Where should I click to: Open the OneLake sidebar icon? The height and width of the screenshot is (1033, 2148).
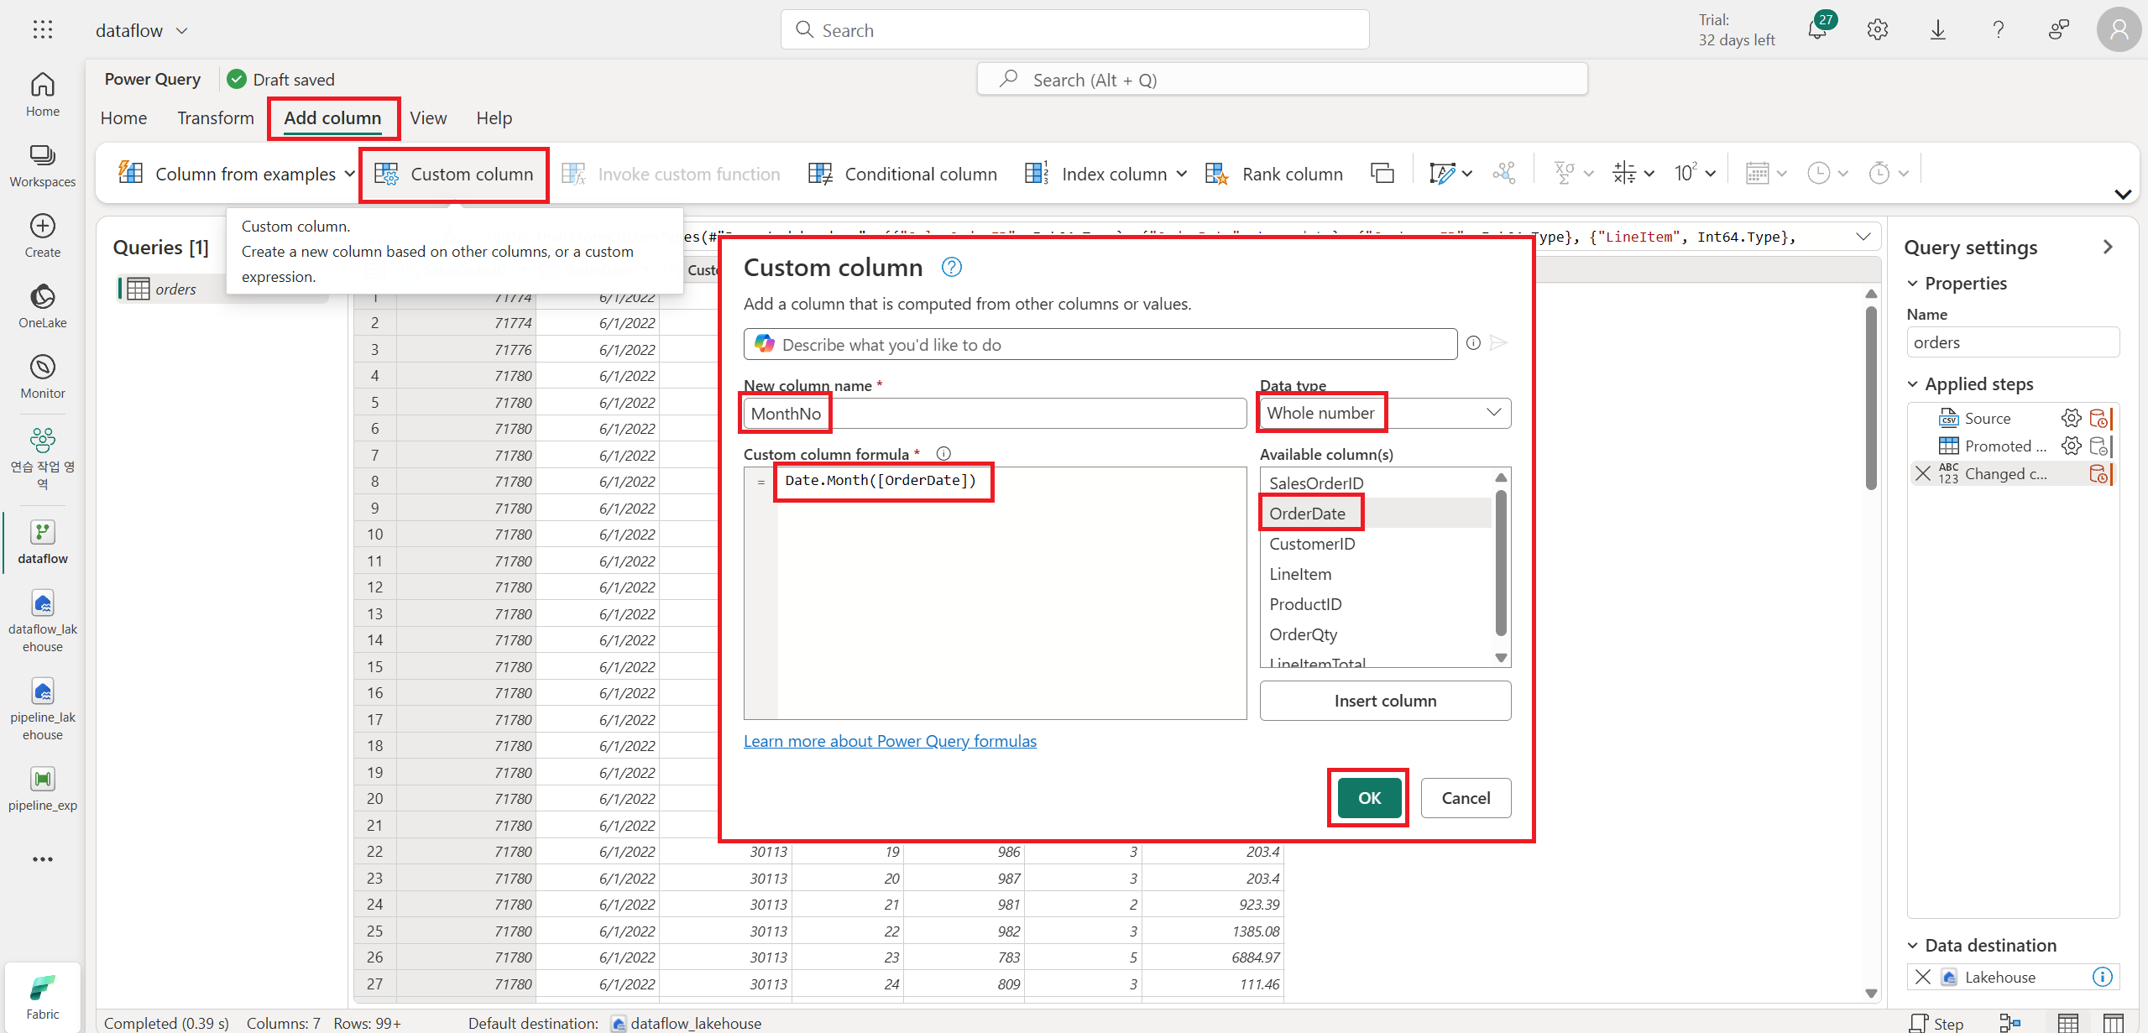tap(43, 297)
